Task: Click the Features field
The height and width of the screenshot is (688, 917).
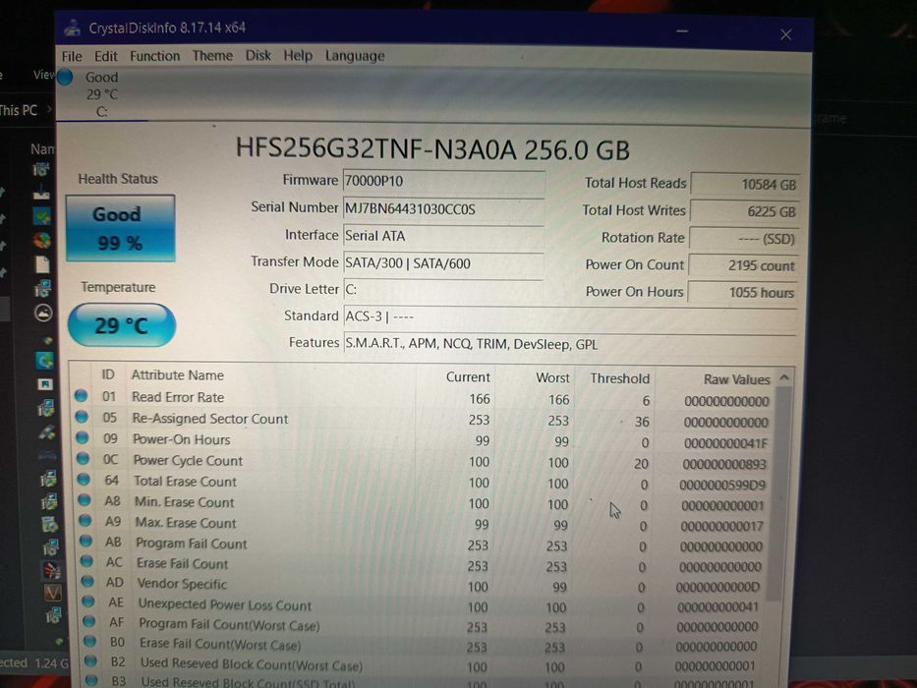Action: pos(570,344)
